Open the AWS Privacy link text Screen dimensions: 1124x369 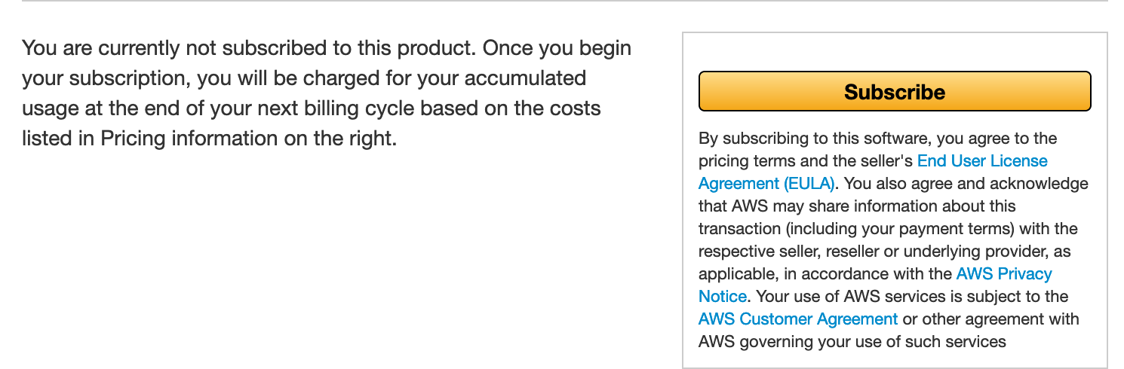(x=1004, y=274)
